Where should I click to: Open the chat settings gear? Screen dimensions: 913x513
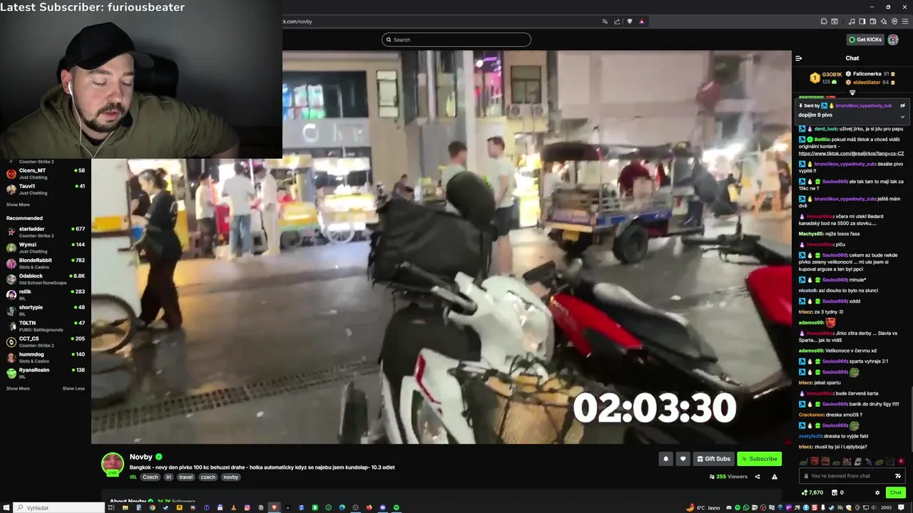click(877, 492)
